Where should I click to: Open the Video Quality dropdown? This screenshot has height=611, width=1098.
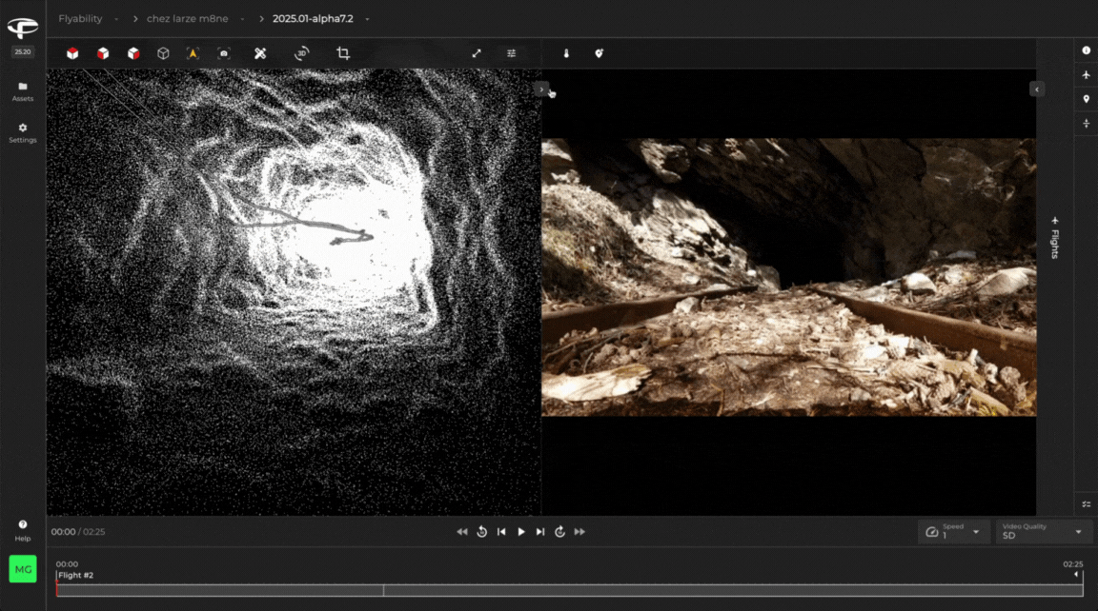[1043, 532]
